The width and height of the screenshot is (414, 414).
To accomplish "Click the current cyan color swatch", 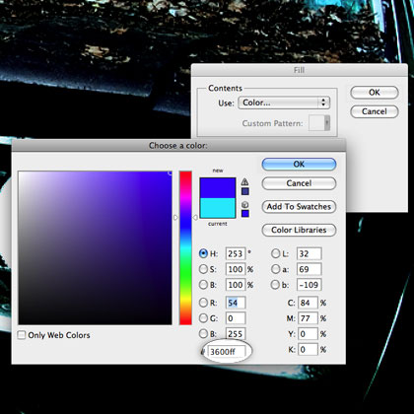I will 218,208.
